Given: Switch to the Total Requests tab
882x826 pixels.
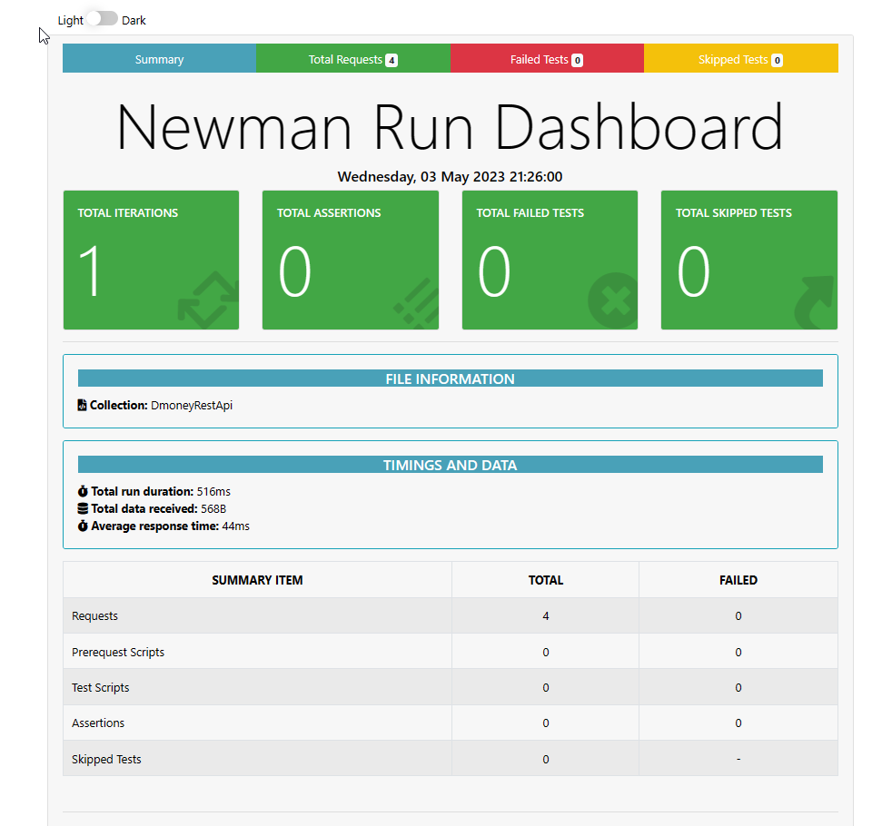Looking at the screenshot, I should click(x=352, y=58).
